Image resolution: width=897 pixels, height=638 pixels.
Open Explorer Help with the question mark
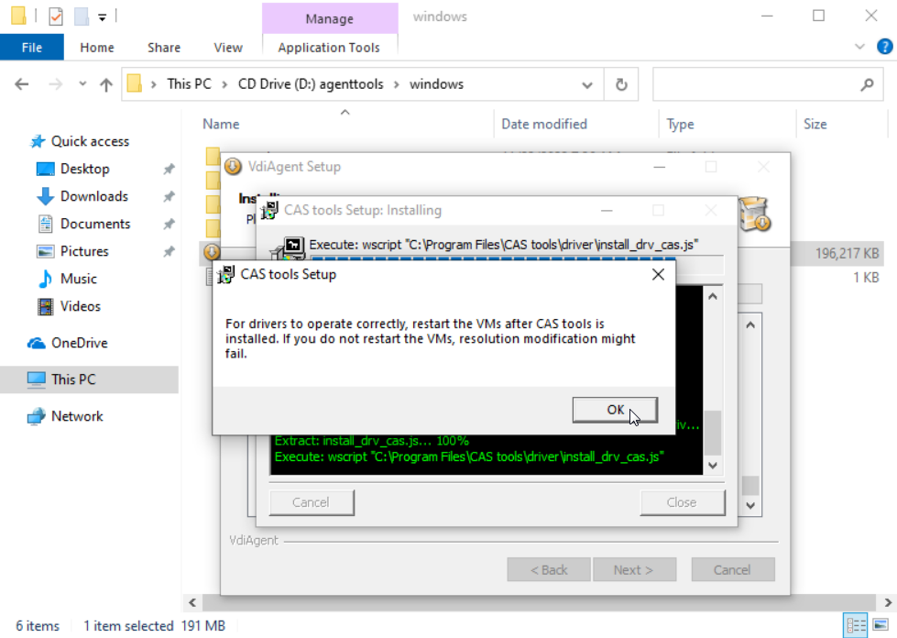884,47
